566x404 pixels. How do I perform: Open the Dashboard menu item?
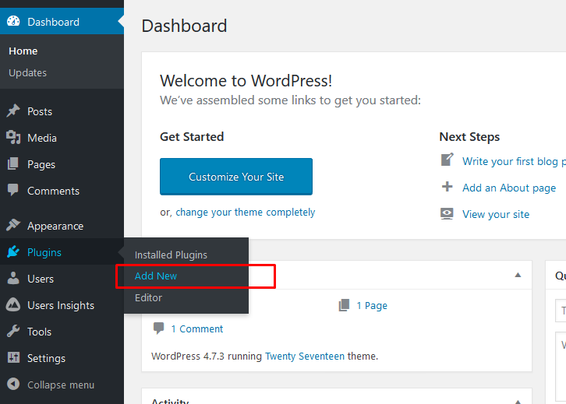(62, 21)
